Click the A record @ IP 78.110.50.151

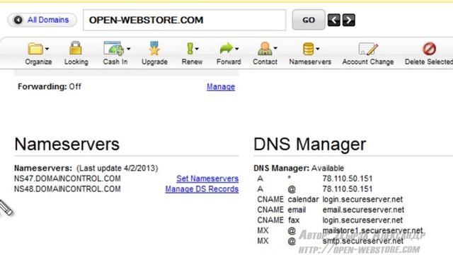[348, 189]
